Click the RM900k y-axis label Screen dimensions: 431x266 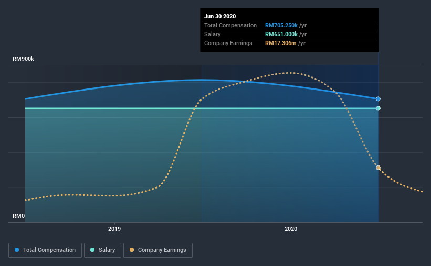pyautogui.click(x=24, y=59)
